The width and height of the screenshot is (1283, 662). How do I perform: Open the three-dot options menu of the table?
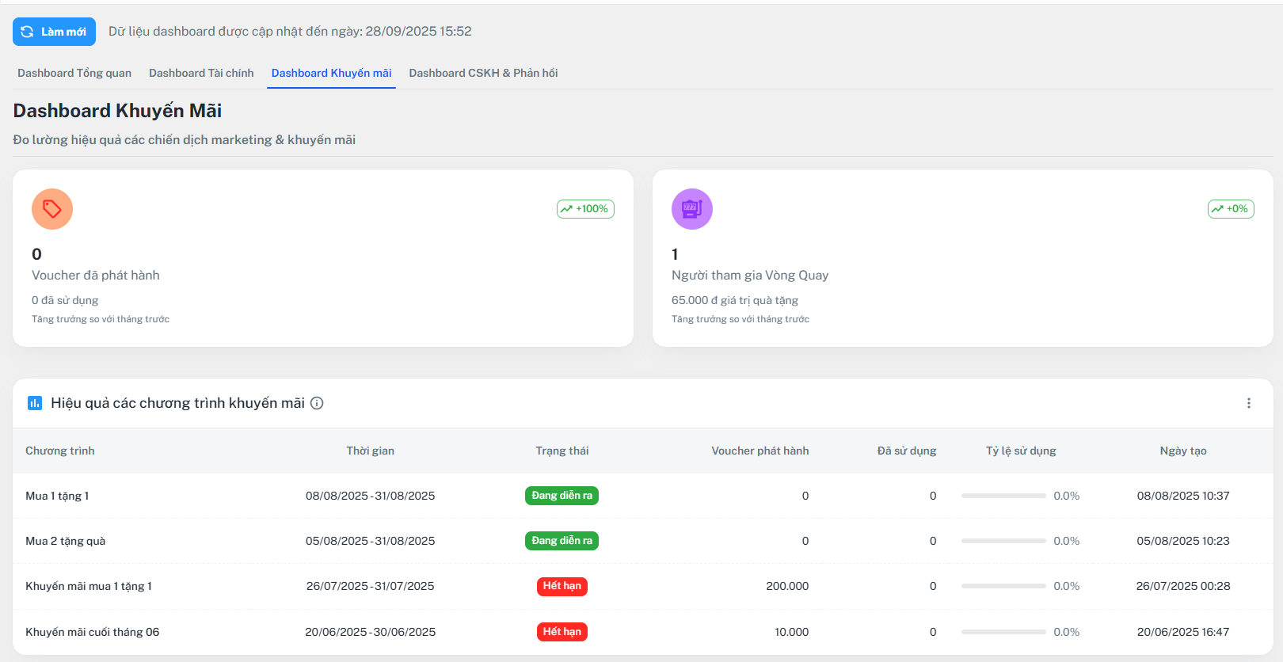coord(1248,403)
